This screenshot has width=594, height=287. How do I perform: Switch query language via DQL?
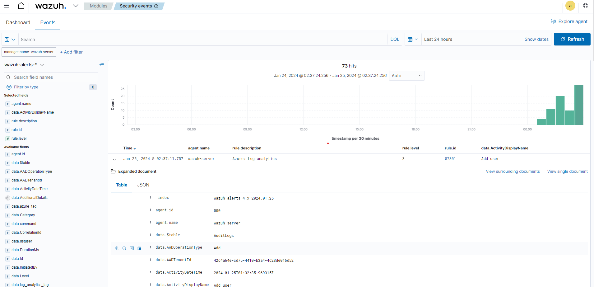(x=395, y=40)
